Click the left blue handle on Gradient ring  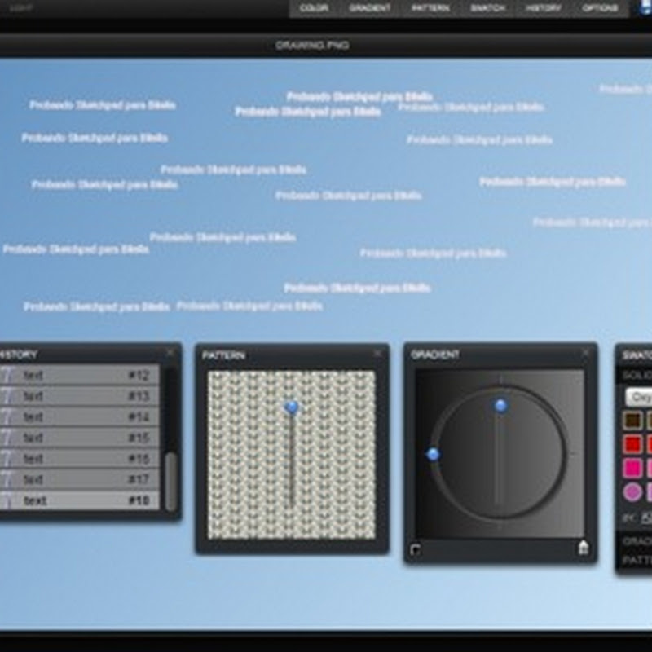tap(434, 455)
